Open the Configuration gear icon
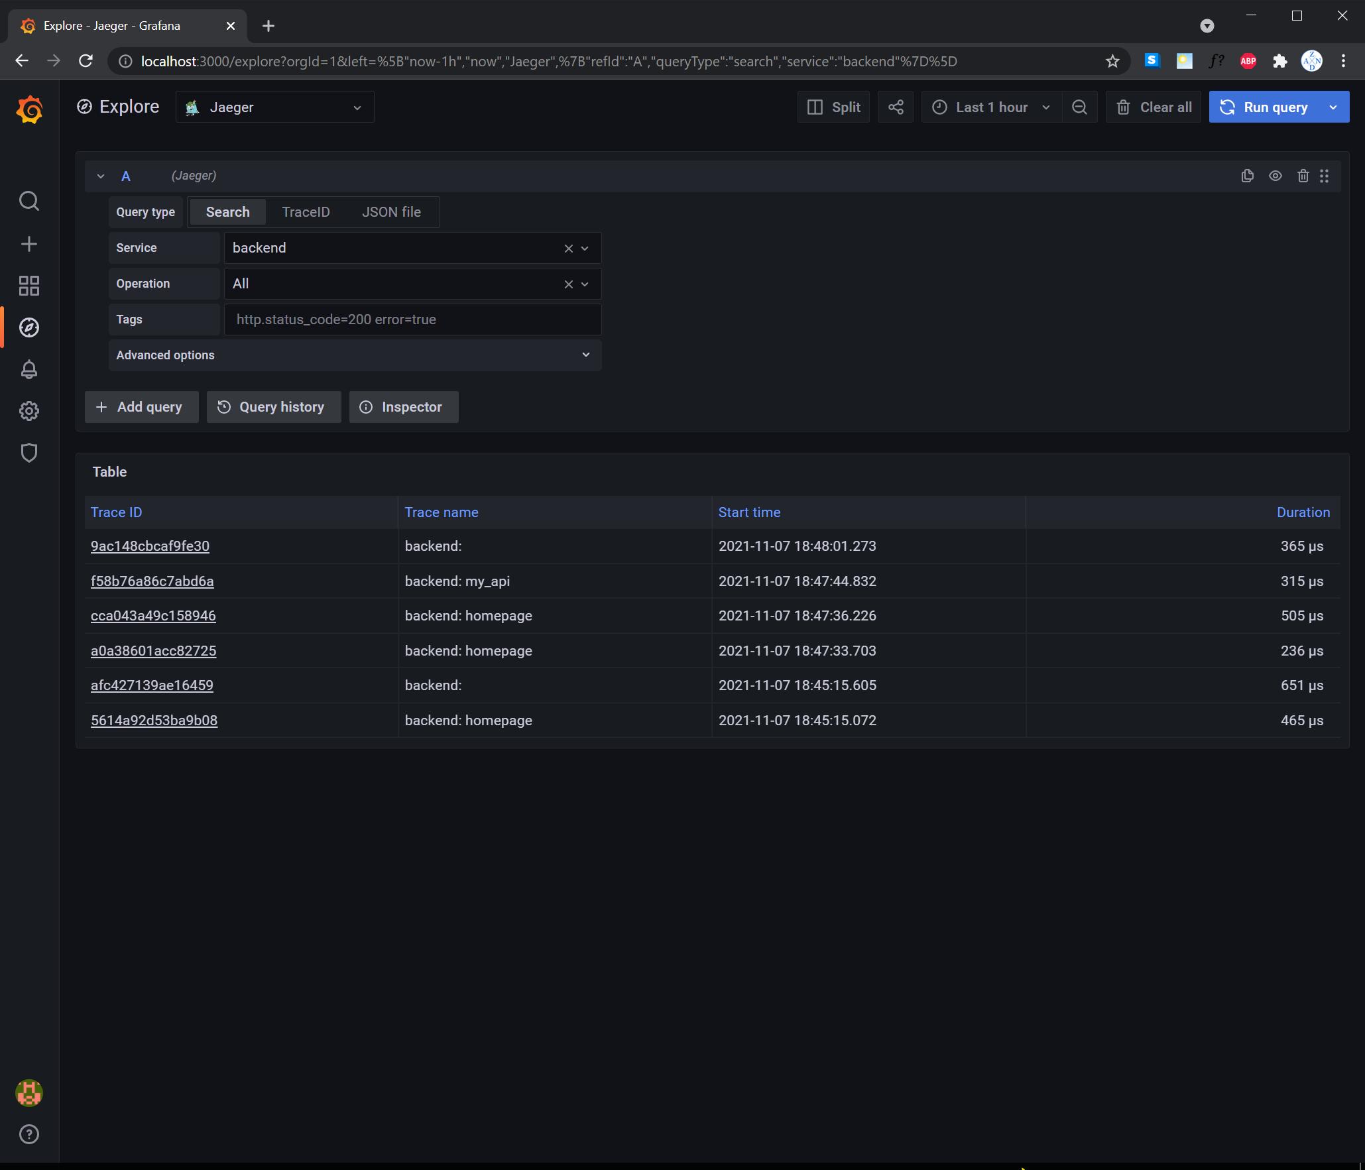The height and width of the screenshot is (1170, 1365). 29,411
